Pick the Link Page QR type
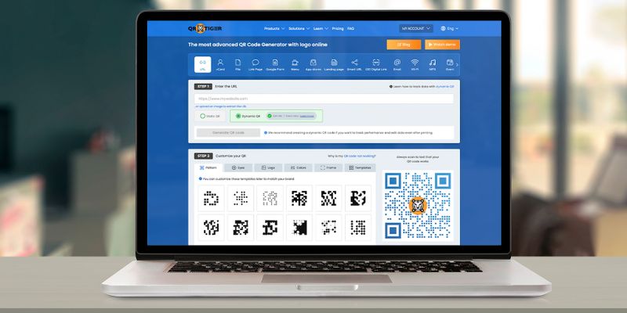 pos(256,65)
